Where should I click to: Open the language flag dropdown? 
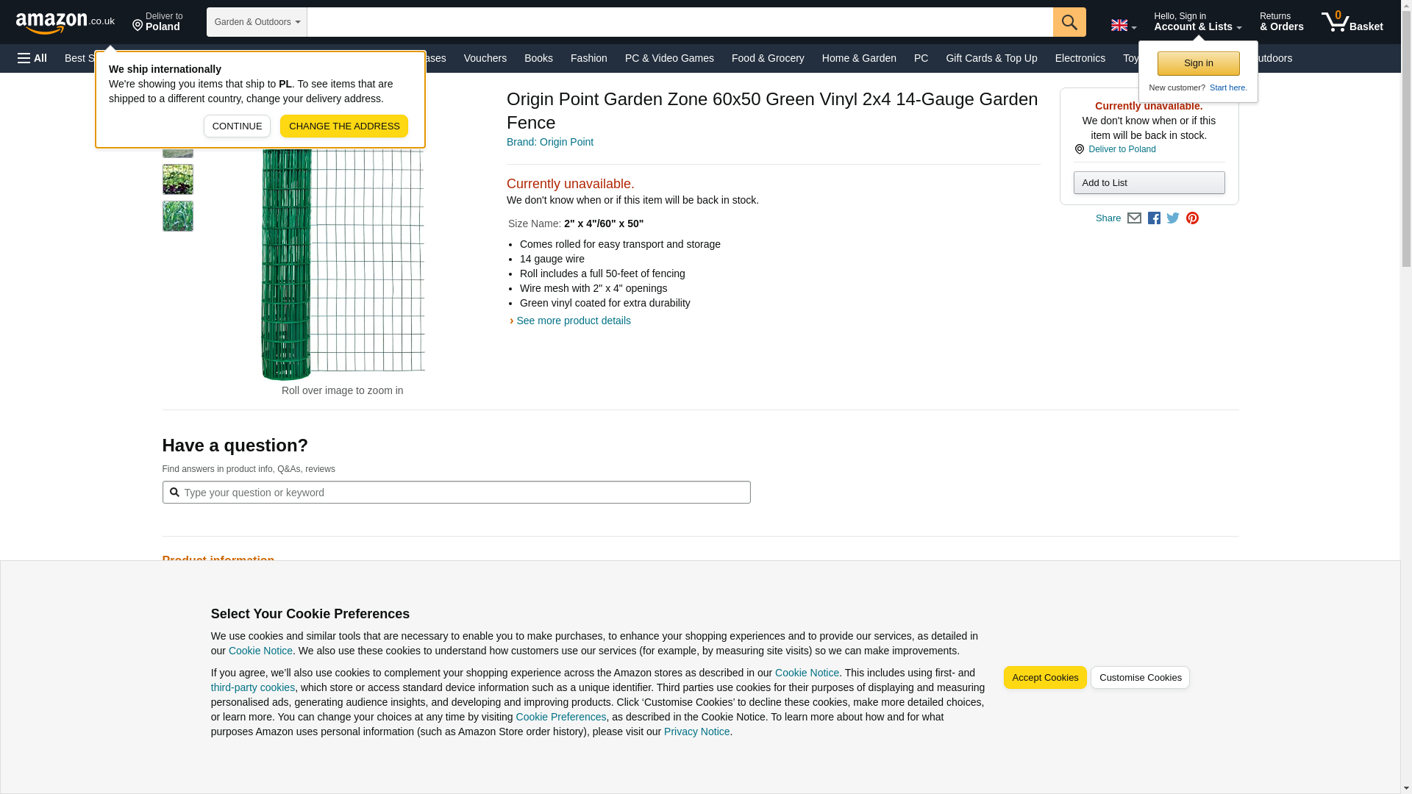(x=1123, y=26)
